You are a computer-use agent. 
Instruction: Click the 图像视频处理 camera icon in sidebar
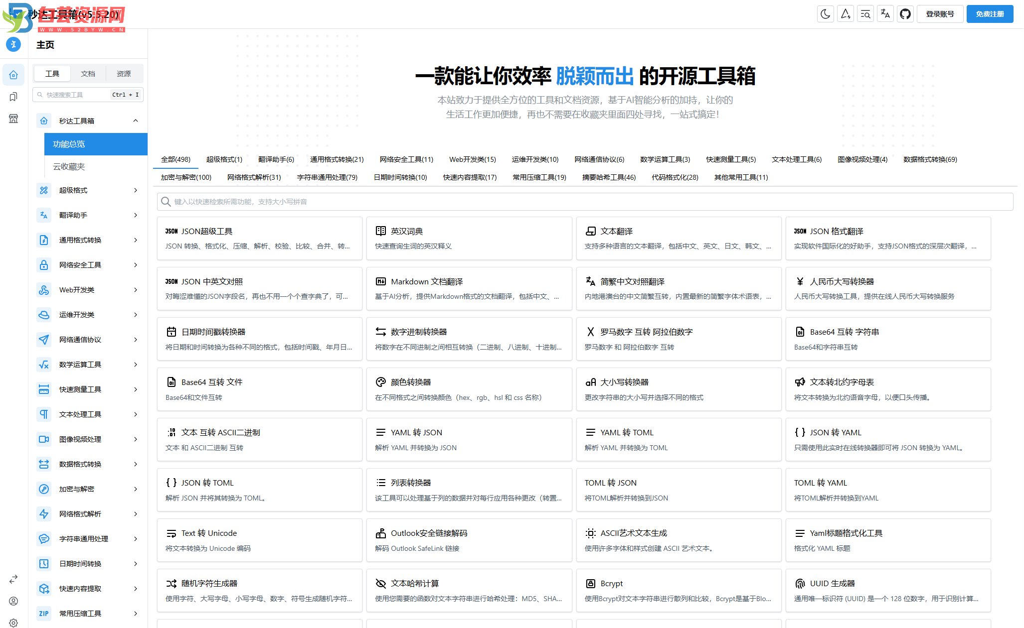(44, 439)
